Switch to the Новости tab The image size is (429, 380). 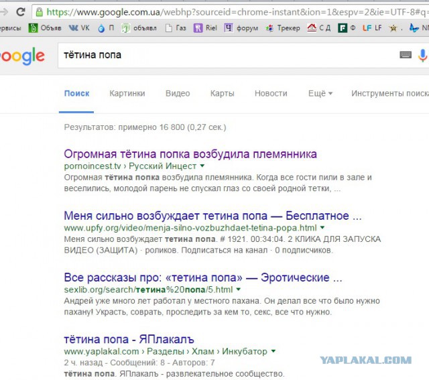tap(271, 94)
